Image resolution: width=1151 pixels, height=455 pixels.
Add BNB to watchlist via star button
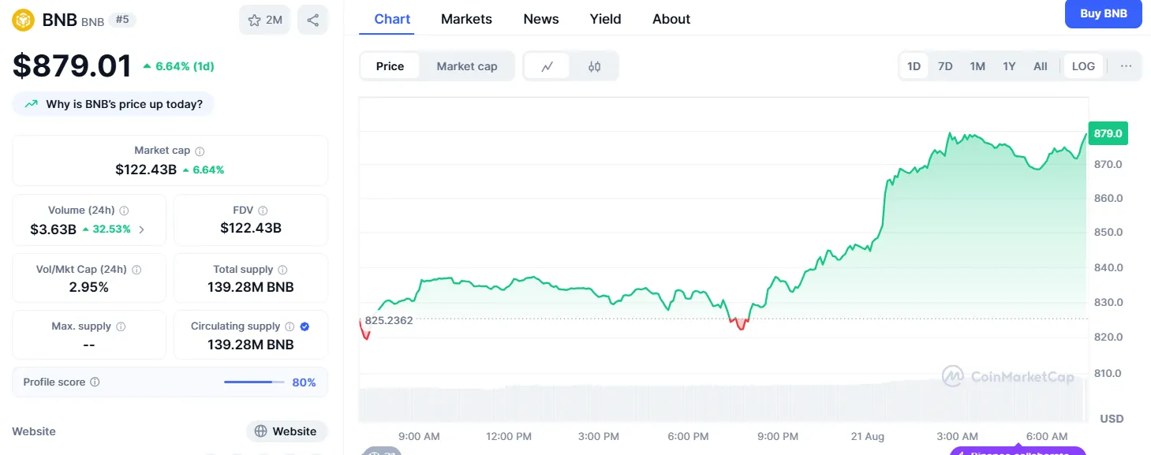tap(264, 21)
